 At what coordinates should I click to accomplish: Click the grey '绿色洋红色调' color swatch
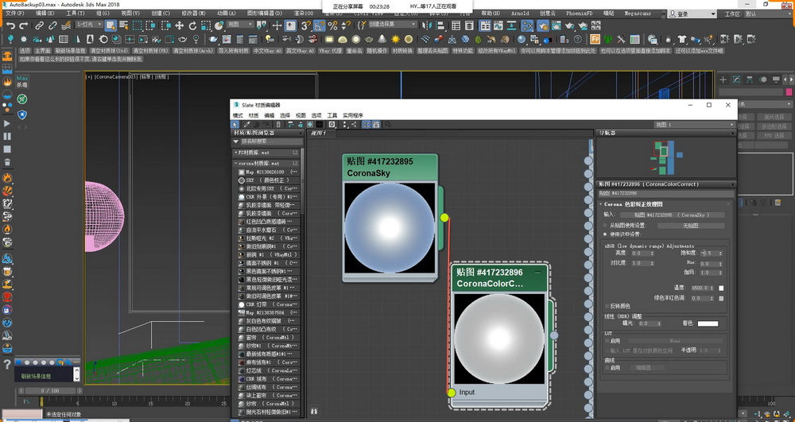pyautogui.click(x=722, y=298)
